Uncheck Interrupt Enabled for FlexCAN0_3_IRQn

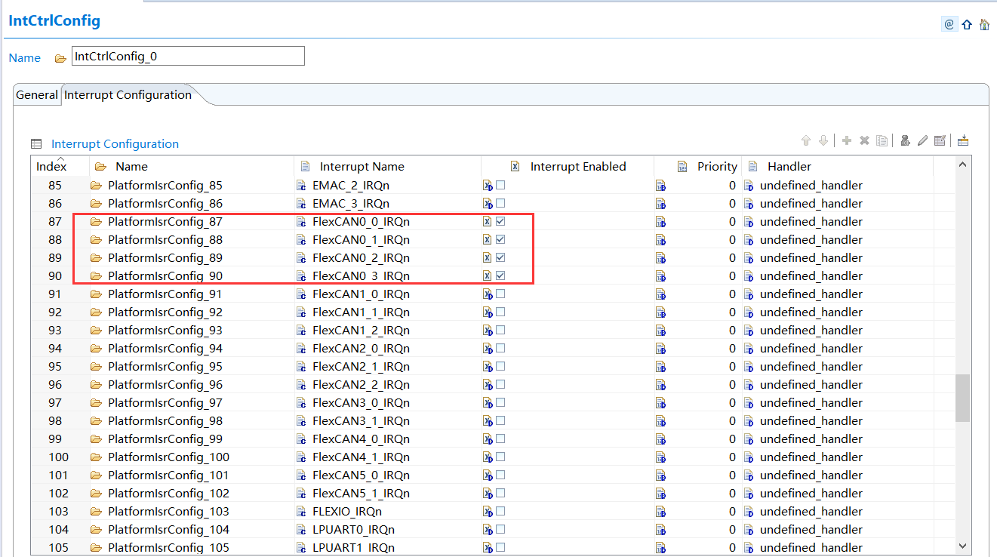click(x=500, y=276)
